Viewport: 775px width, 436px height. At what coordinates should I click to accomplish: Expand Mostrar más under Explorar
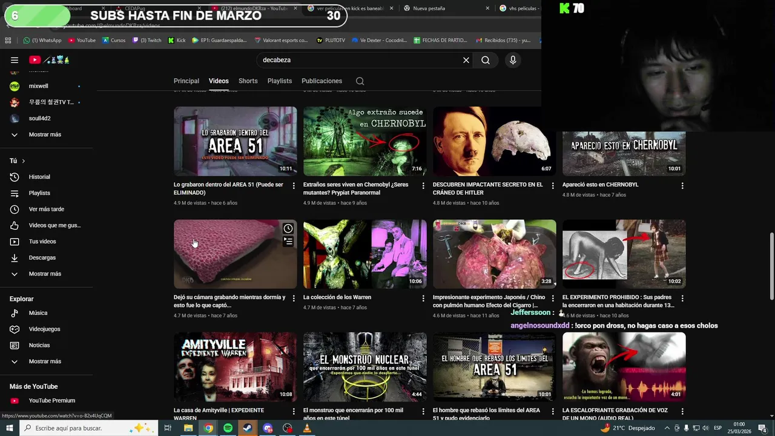tap(46, 362)
